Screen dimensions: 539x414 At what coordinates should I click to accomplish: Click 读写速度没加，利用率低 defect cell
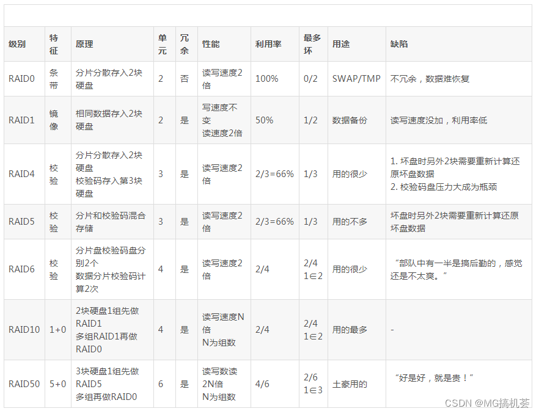(x=459, y=120)
